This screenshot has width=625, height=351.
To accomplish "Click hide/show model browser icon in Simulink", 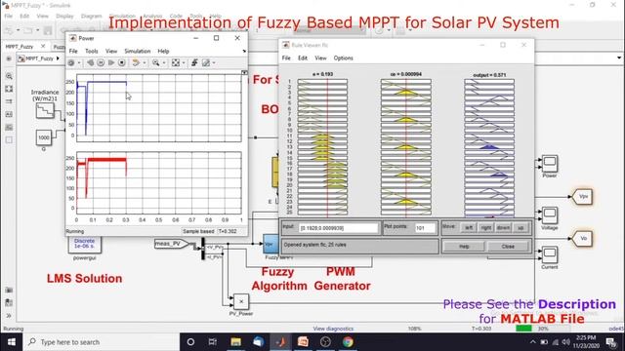I will click(x=9, y=58).
